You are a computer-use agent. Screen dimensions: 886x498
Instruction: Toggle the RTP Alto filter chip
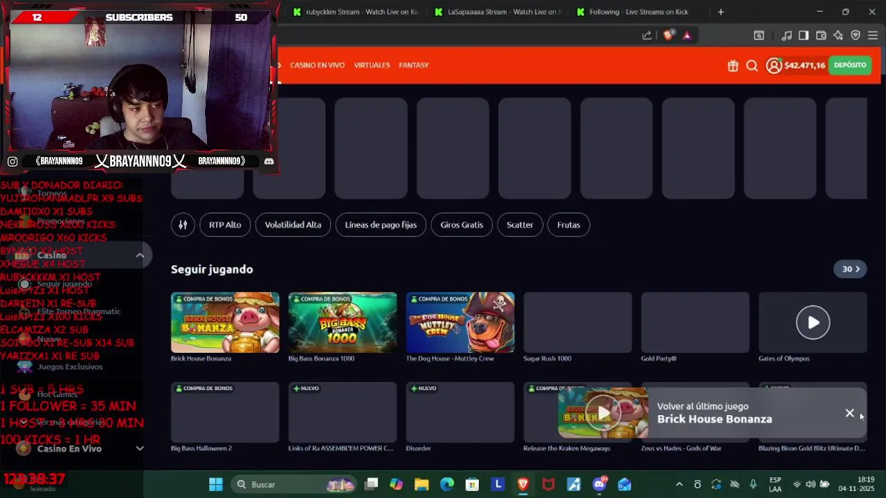click(x=225, y=225)
